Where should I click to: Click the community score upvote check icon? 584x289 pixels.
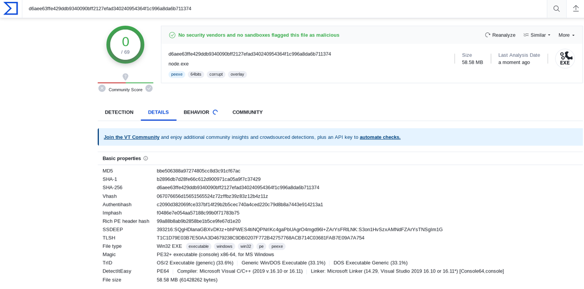pos(149,88)
